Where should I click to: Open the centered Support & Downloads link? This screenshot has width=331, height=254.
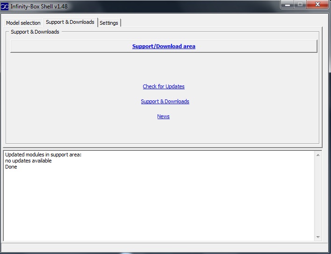[165, 101]
